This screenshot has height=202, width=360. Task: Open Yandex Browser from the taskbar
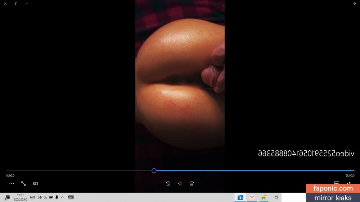pos(252,197)
